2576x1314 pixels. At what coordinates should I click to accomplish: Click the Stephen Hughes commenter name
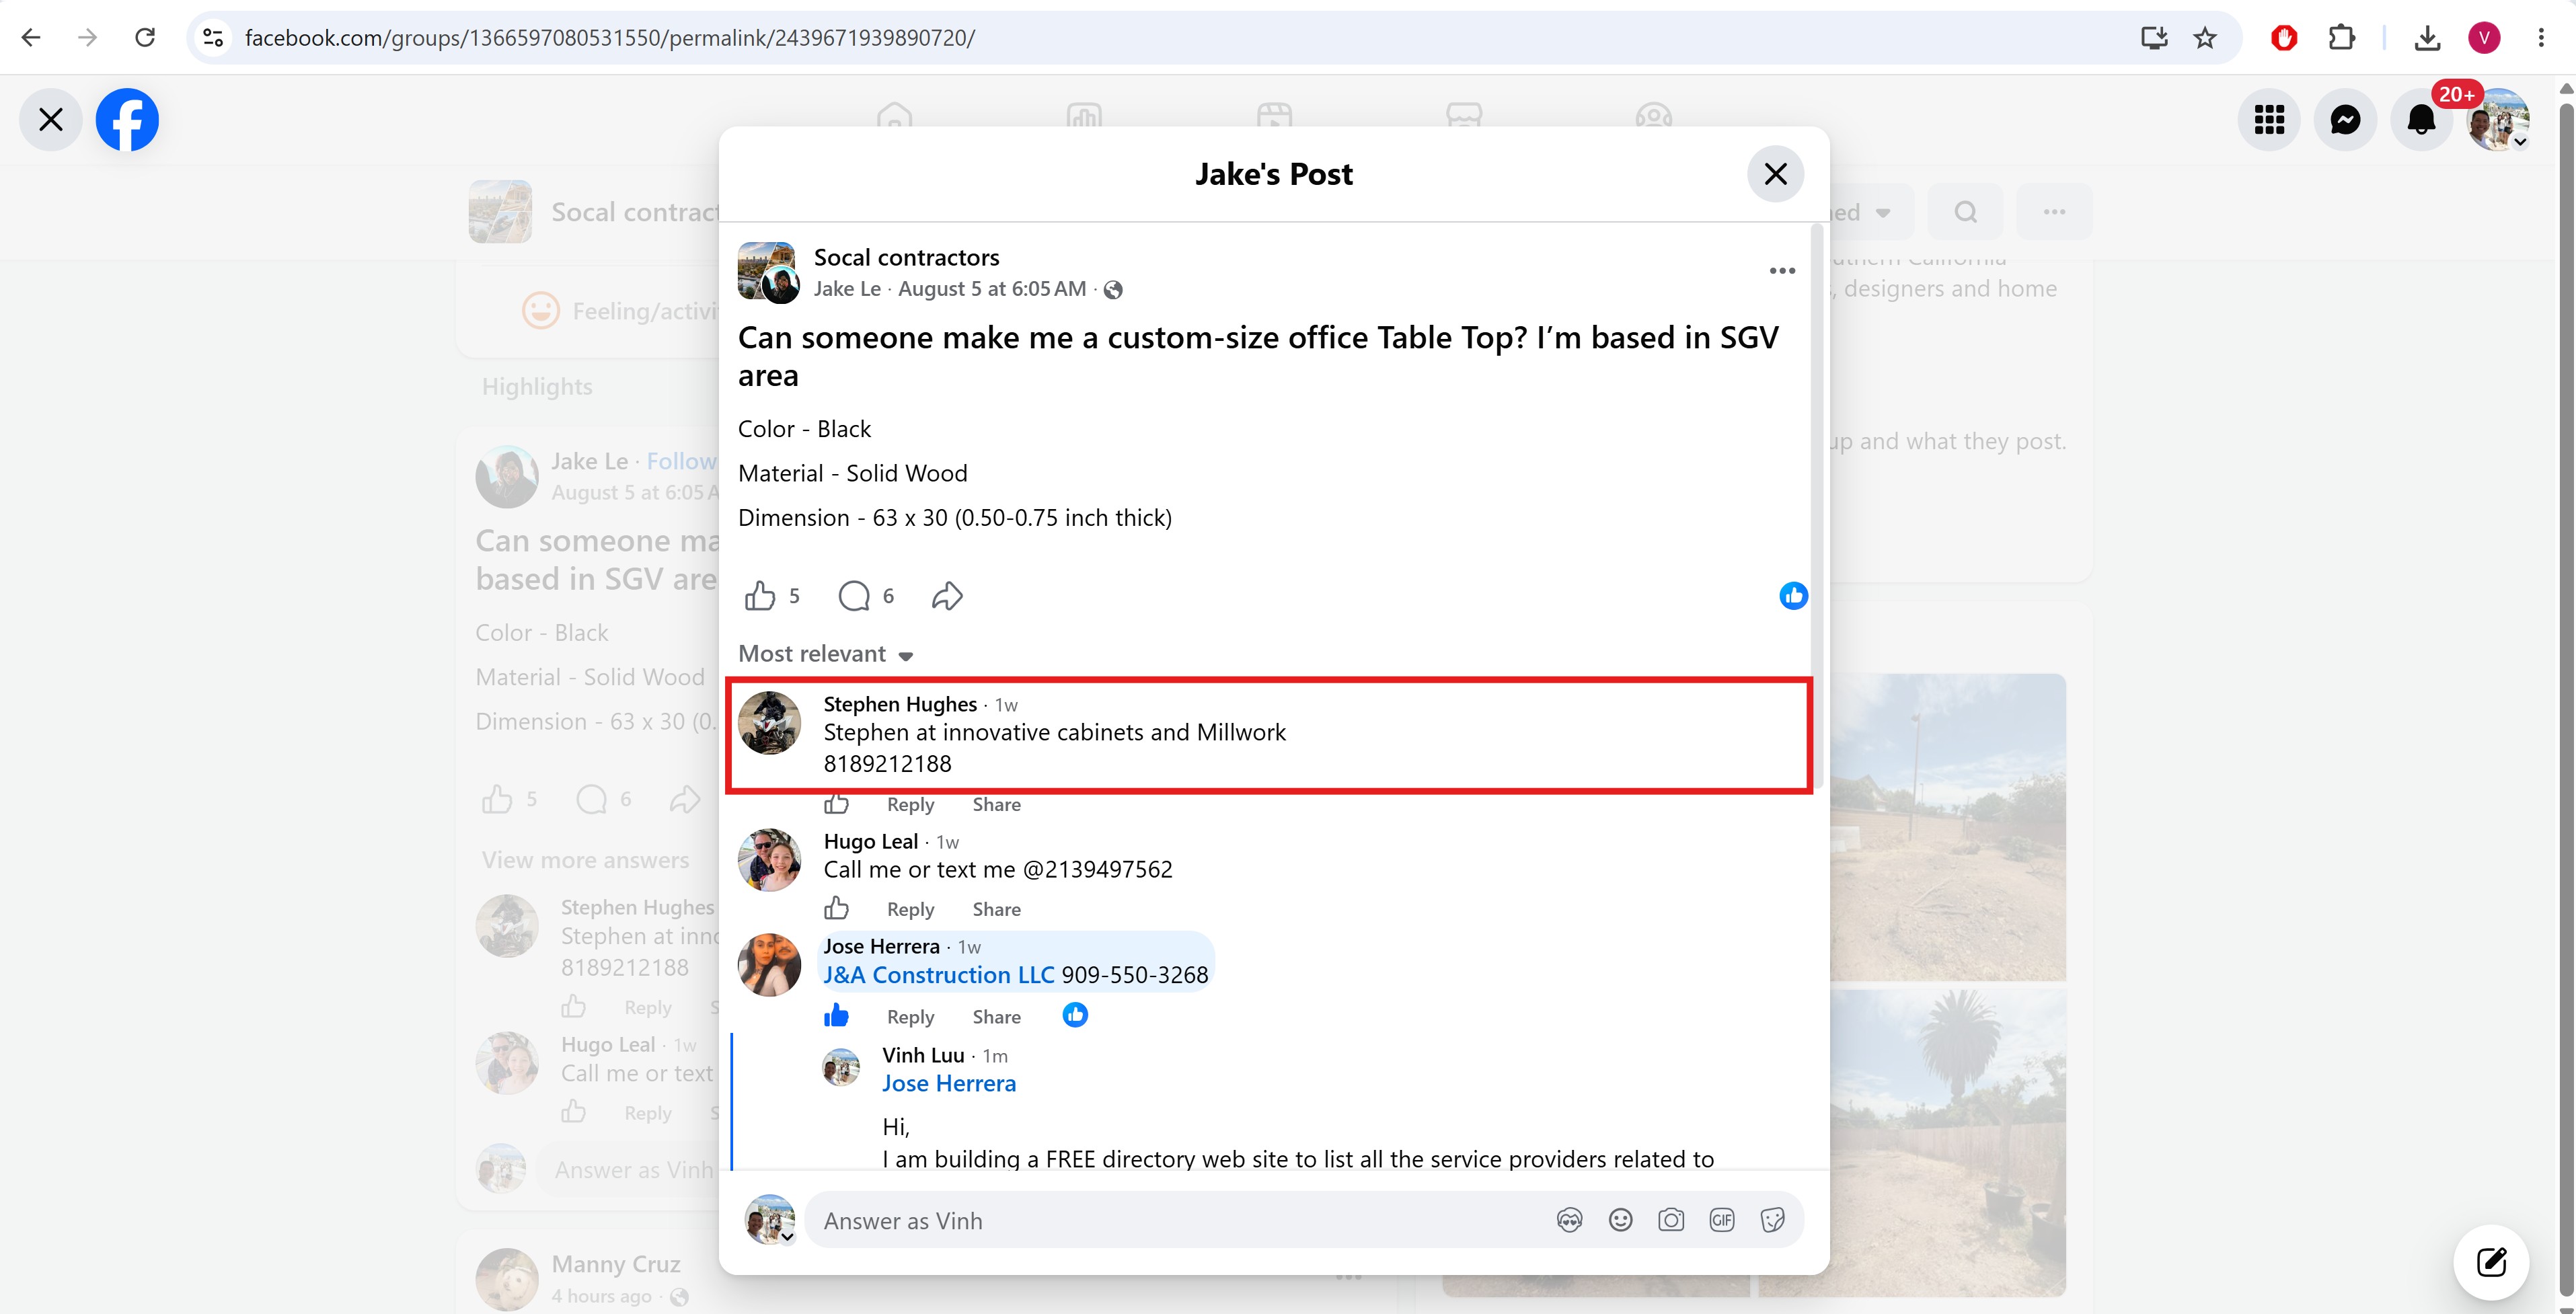click(900, 704)
